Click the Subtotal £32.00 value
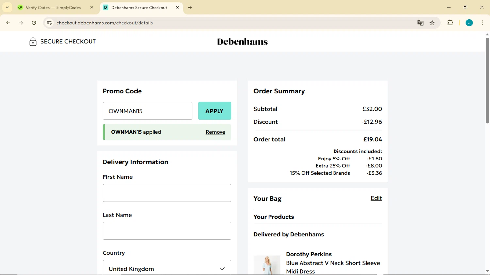 coord(372,109)
